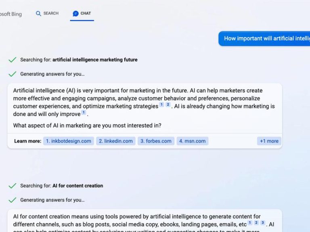Click the blue user question bubble
The height and width of the screenshot is (232, 310).
[264, 39]
